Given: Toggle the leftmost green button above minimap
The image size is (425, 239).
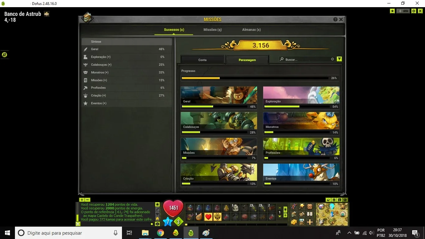Looking at the screenshot, I should point(328,200).
